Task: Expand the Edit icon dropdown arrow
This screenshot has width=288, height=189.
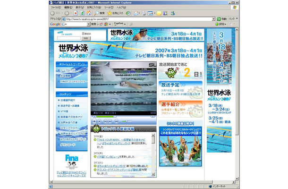Action: (154, 13)
